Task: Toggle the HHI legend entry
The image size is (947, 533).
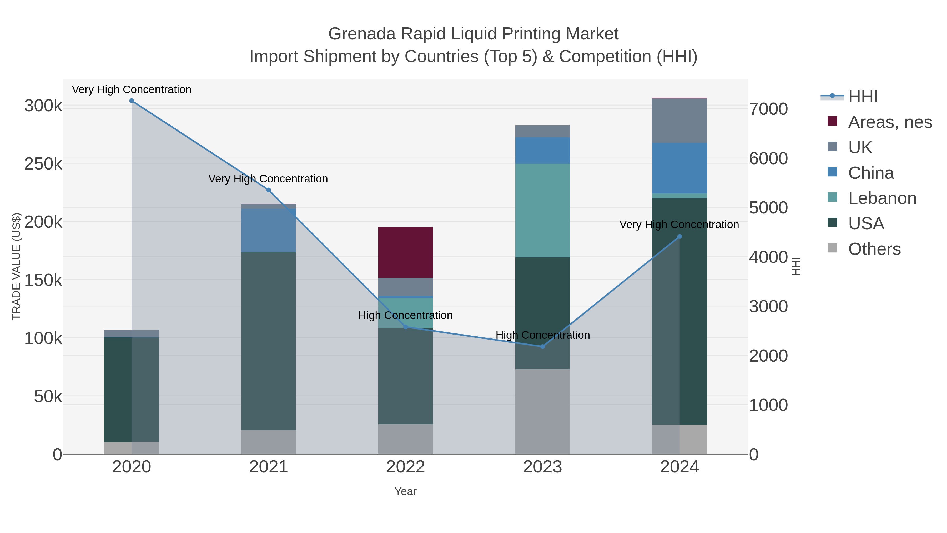Action: pos(849,97)
